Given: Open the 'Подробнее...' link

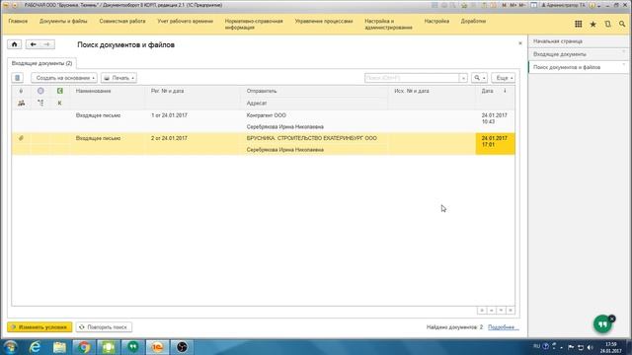Looking at the screenshot, I should [x=503, y=327].
